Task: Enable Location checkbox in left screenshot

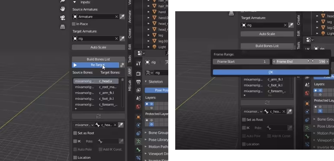Action: (x=75, y=158)
